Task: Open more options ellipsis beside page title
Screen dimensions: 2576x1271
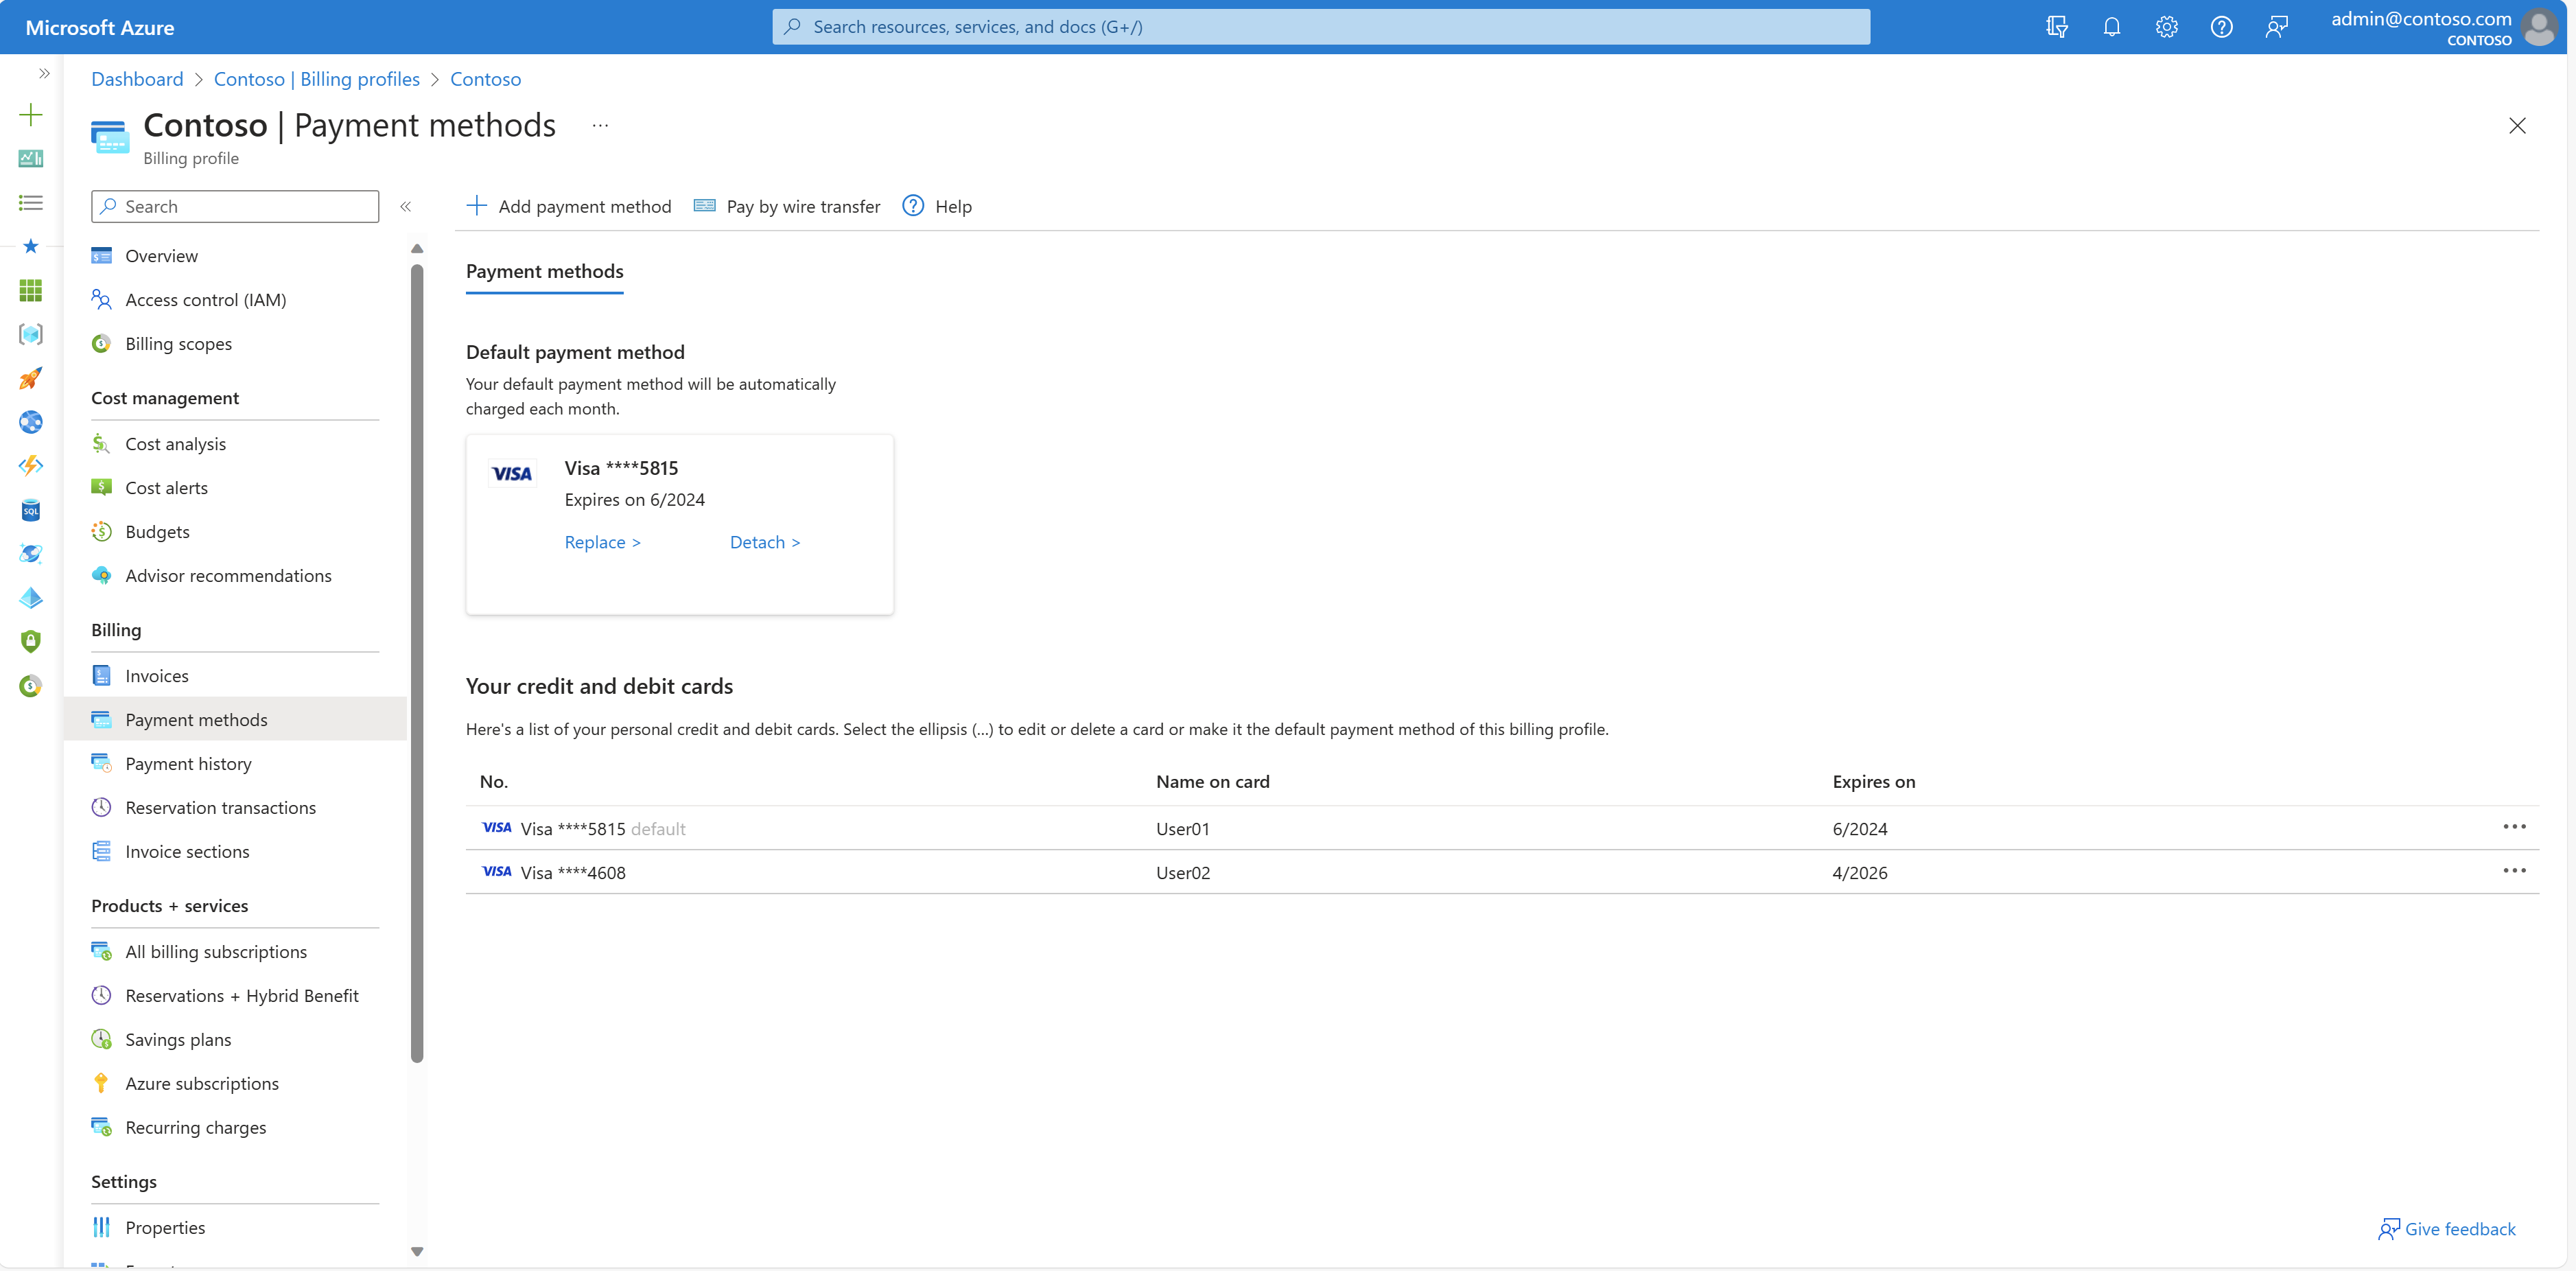Action: (600, 126)
